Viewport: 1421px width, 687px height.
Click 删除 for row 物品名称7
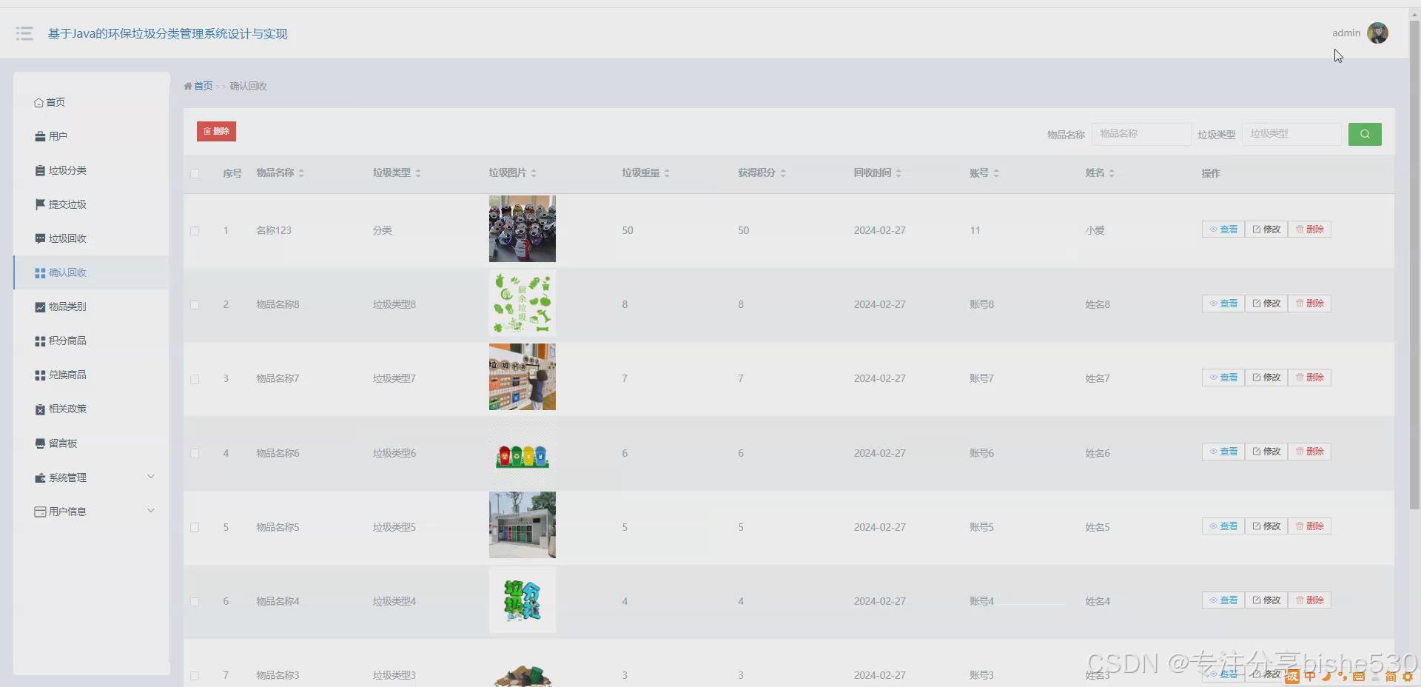pos(1309,378)
